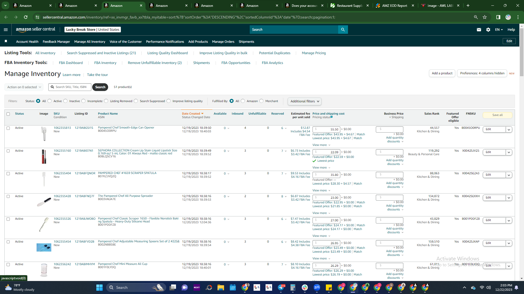The image size is (524, 294).
Task: Click the zoom magnifier icon in address bar
Action: coord(476,17)
